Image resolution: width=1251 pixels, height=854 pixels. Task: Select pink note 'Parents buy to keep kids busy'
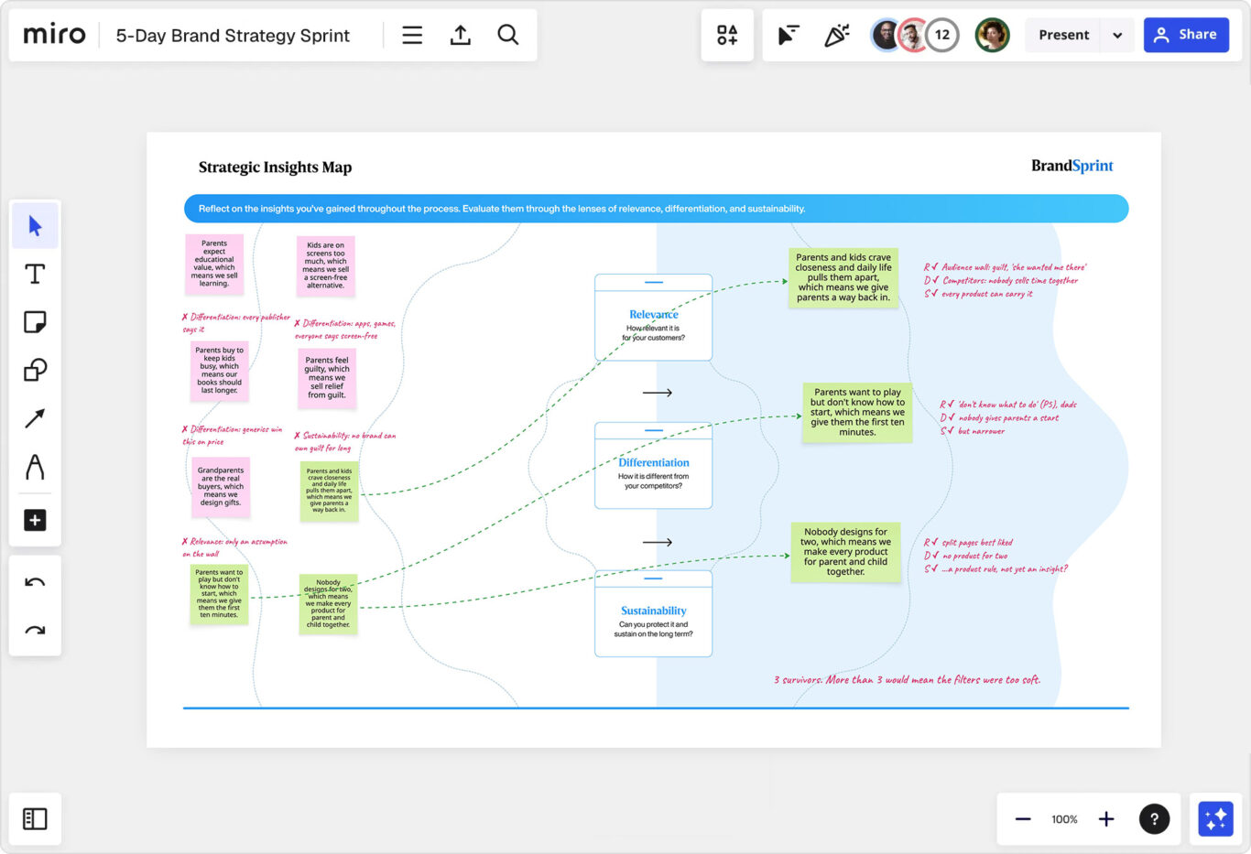[x=220, y=371]
